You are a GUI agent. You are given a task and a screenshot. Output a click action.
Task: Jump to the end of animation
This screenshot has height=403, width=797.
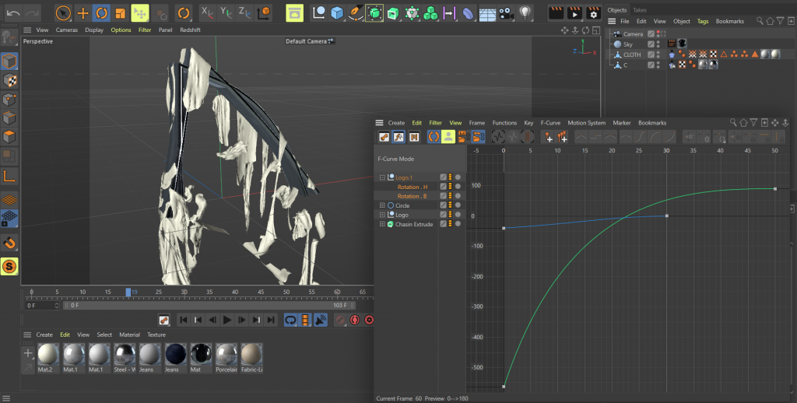[271, 320]
